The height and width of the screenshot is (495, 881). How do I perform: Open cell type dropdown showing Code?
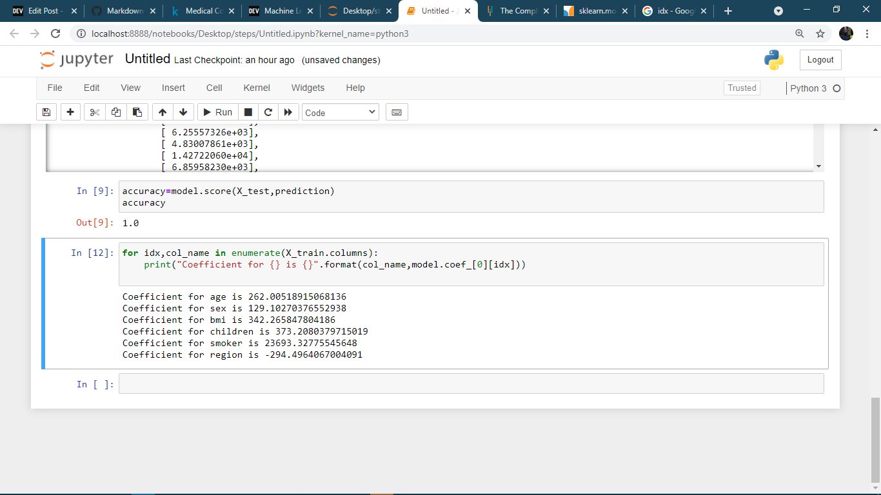point(340,112)
